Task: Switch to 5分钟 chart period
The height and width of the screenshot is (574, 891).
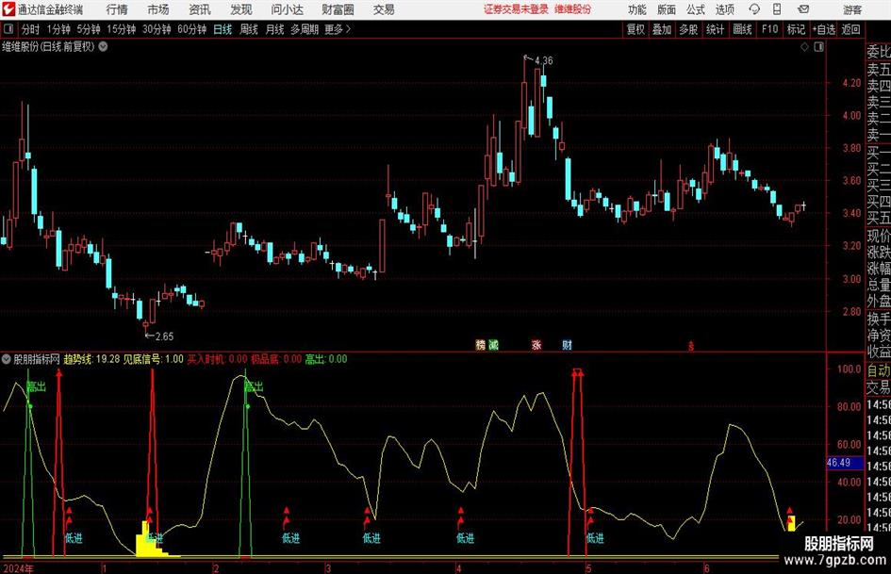Action: coord(89,29)
